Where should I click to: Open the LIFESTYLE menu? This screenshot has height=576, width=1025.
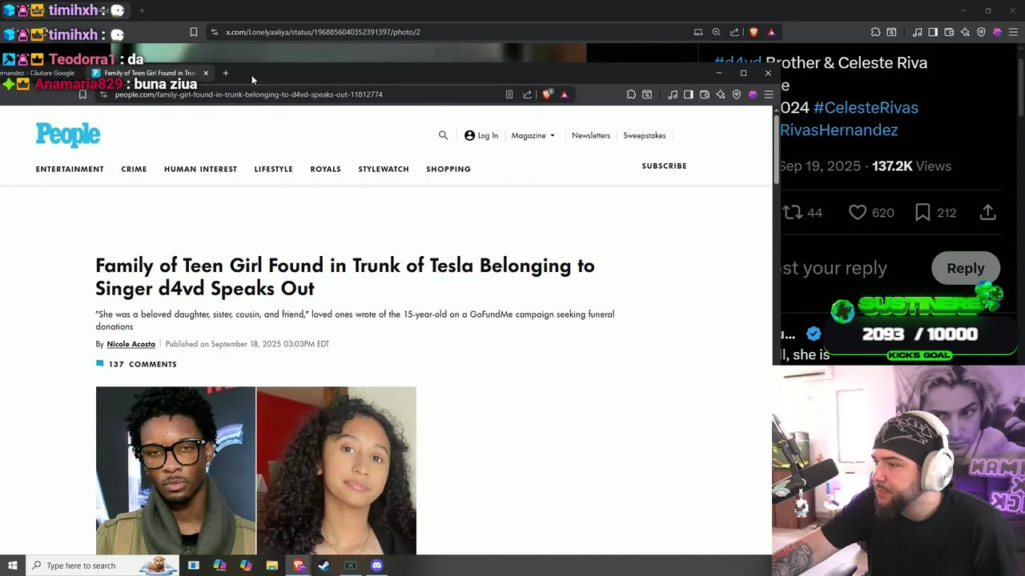273,169
